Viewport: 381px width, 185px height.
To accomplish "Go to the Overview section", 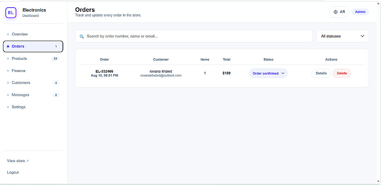I will [20, 34].
